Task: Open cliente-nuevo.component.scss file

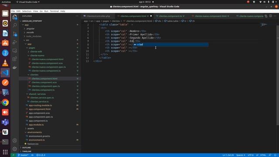Action: point(47,63)
